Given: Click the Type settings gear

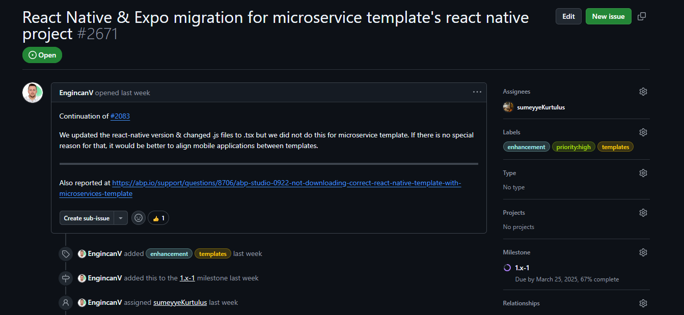Looking at the screenshot, I should point(643,173).
